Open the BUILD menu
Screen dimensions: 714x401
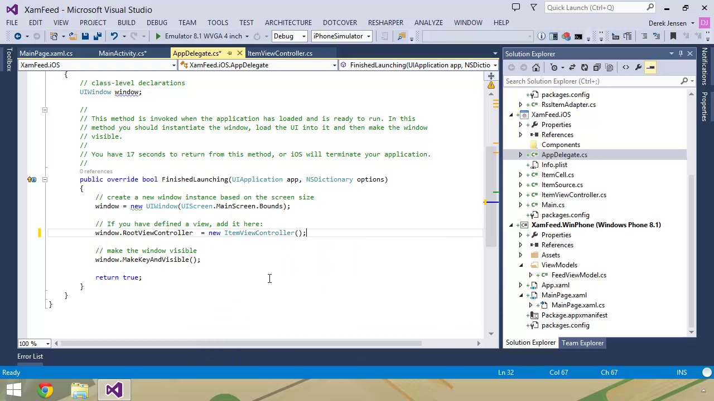126,23
